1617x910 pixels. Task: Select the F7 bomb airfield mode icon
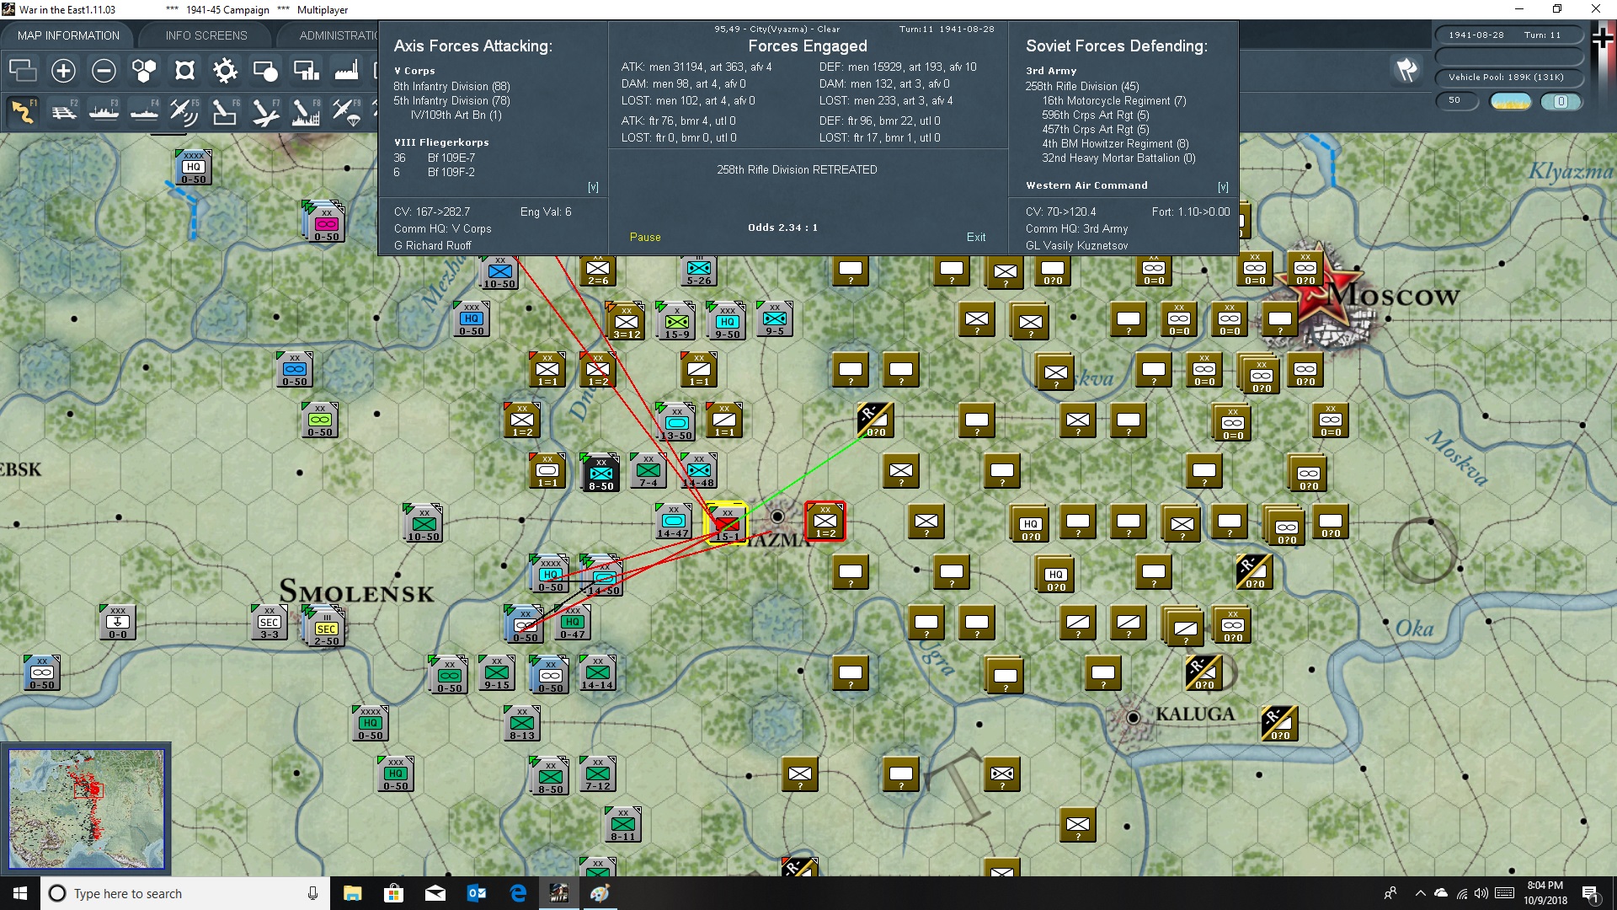[265, 111]
